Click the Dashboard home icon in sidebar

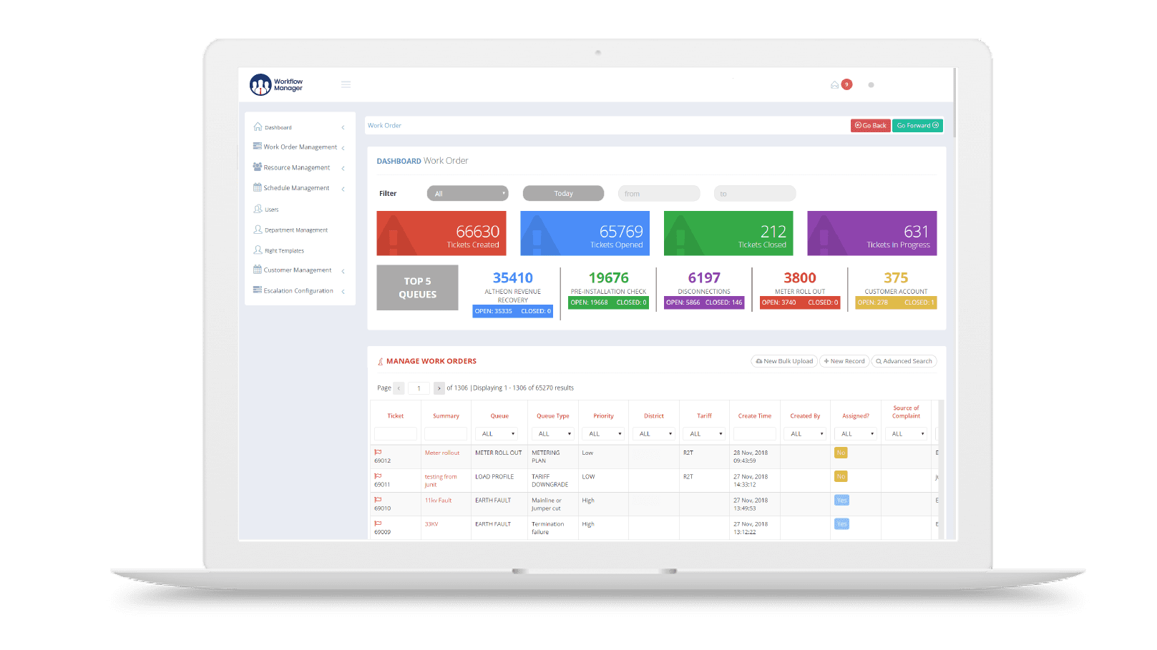(258, 127)
